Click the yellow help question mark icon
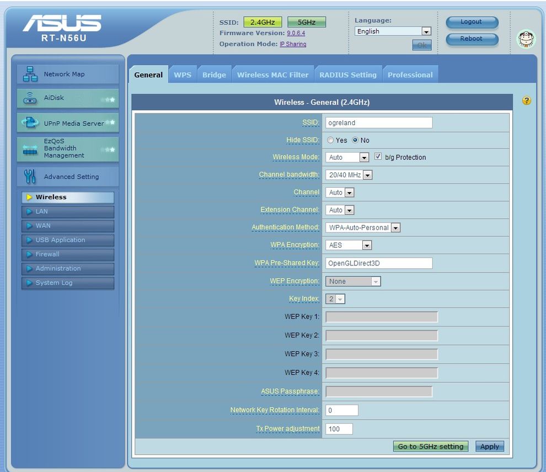This screenshot has height=472, width=546. pos(527,101)
